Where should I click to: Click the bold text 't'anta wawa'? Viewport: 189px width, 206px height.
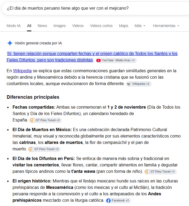(83, 171)
